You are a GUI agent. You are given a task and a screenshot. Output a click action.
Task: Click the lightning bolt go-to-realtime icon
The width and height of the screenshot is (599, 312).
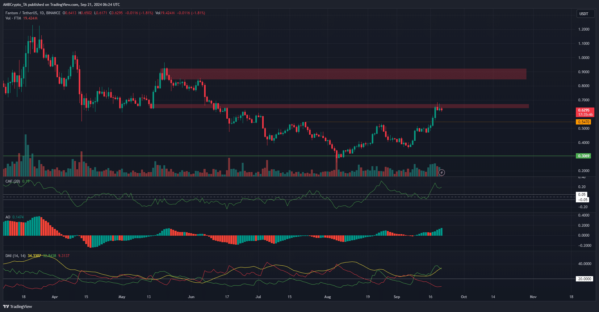442,172
